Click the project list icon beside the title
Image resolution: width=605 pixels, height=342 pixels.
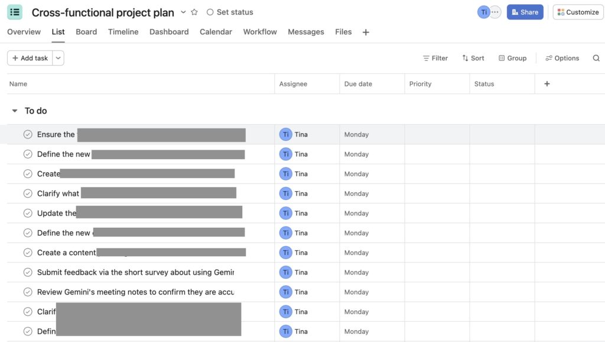point(15,12)
